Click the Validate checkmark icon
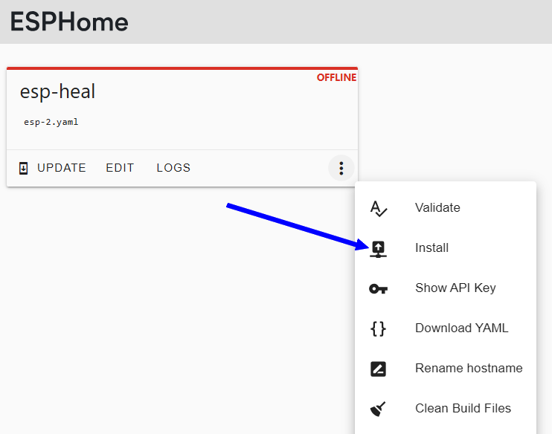552x434 pixels. pyautogui.click(x=378, y=208)
